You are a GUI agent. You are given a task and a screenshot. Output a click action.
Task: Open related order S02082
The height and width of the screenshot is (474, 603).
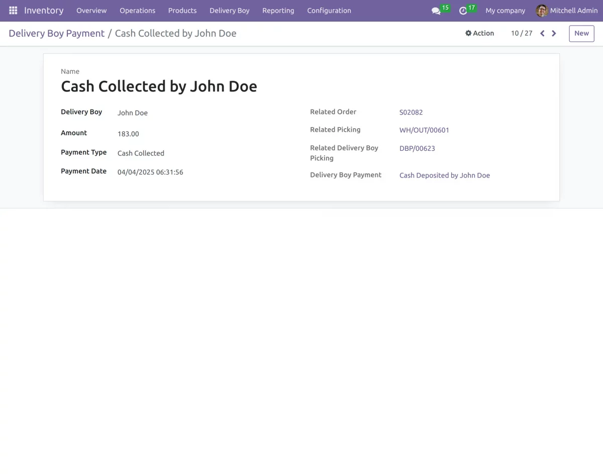click(x=411, y=112)
